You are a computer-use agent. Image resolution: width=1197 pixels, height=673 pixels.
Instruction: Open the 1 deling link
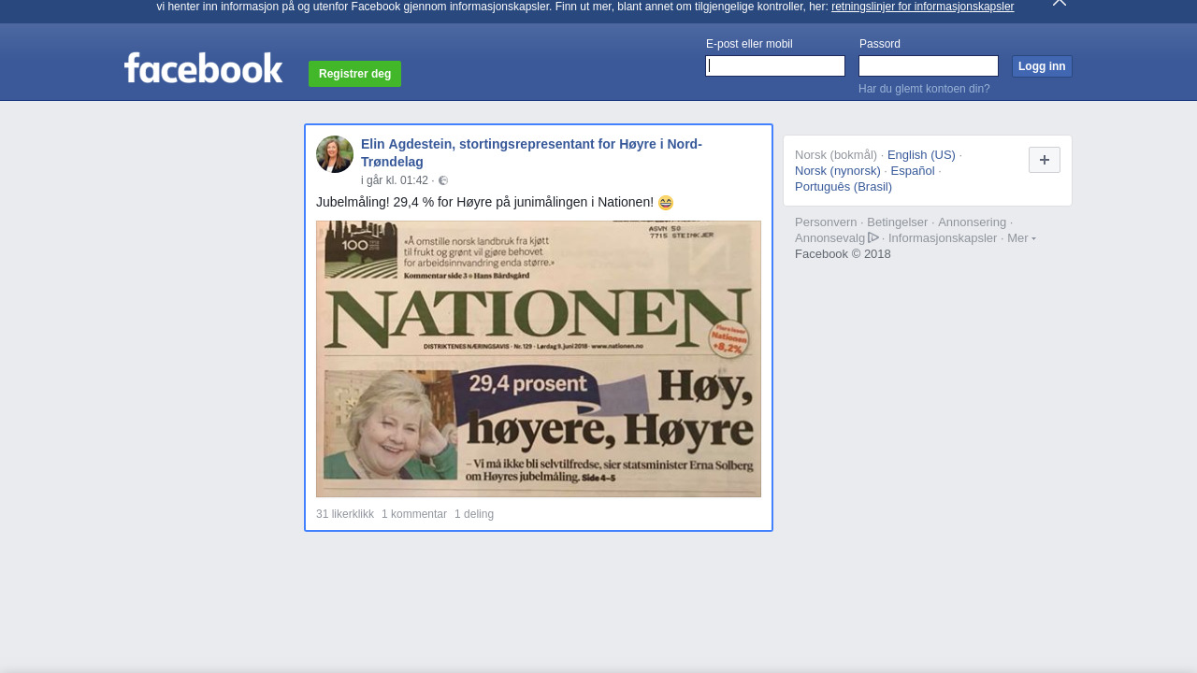[x=474, y=514]
